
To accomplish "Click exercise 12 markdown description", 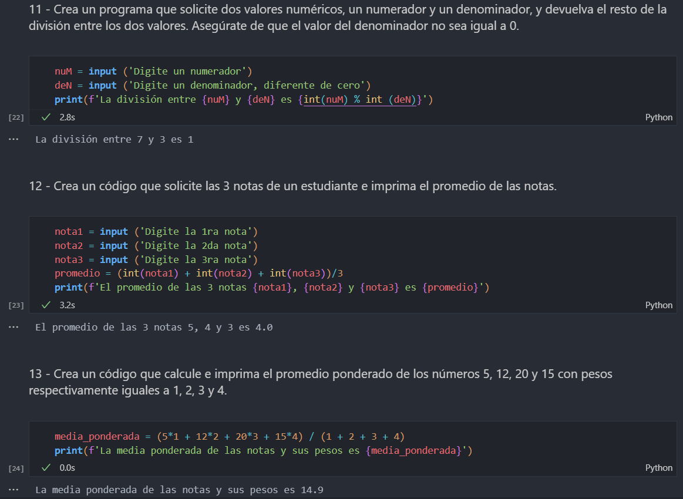I will tap(292, 186).
